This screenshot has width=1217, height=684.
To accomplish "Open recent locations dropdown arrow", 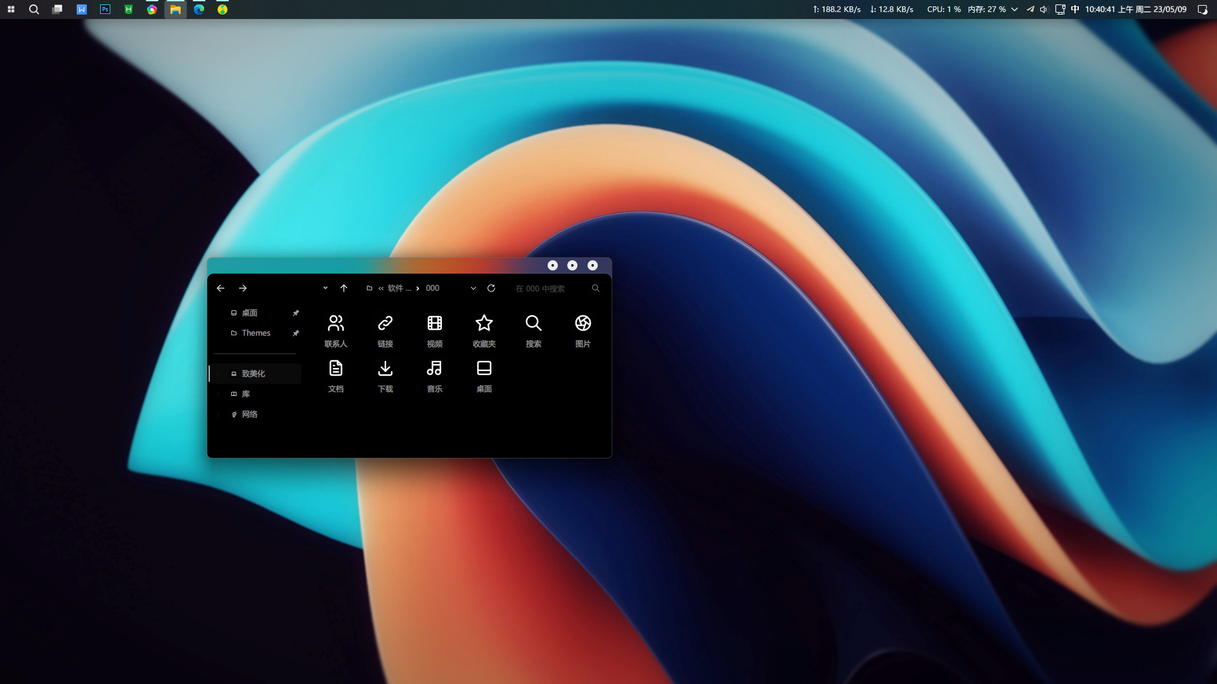I will tap(325, 288).
